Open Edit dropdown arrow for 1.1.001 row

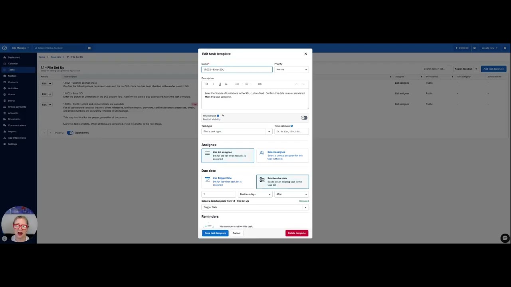click(50, 84)
